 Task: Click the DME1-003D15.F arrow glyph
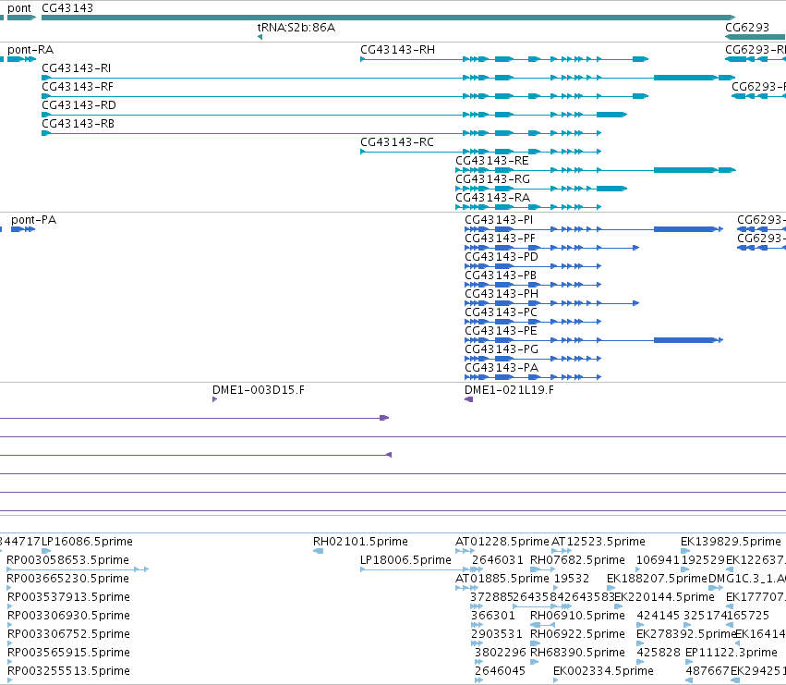(215, 399)
